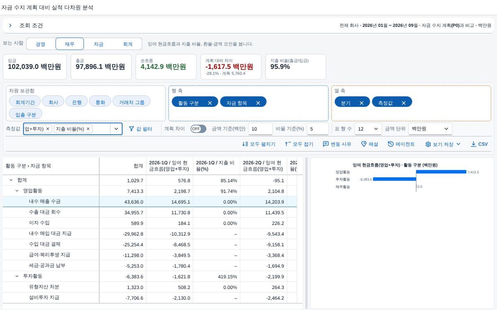Image resolution: width=497 pixels, height=310 pixels.
Task: Select the 거래처 그룹 dimension chip
Action: (132, 102)
